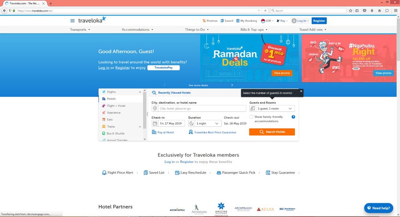The image size is (400, 217).
Task: Open My Booking in the header
Action: 246,21
